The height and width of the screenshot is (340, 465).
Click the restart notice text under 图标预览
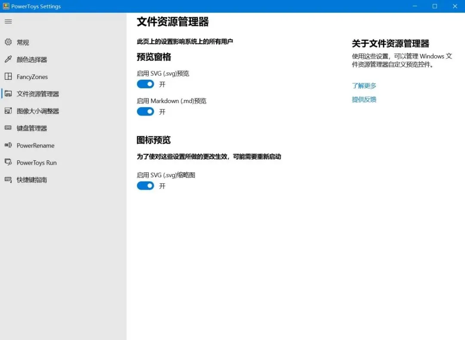click(209, 156)
